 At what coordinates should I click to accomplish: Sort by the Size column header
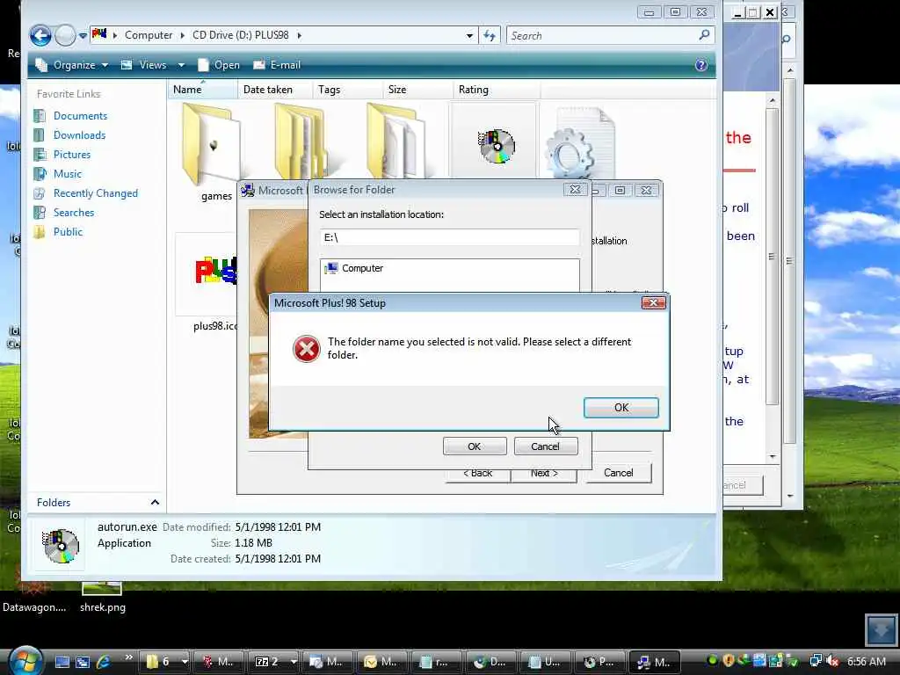(x=417, y=90)
